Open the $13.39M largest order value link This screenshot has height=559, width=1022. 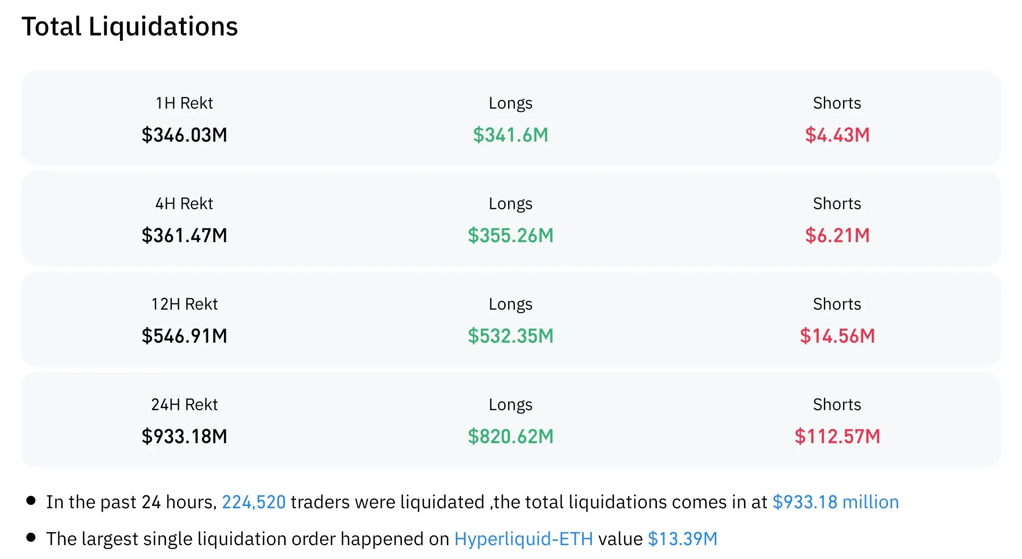[682, 539]
